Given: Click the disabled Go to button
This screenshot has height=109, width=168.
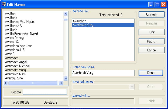Looking at the screenshot, I should [x=151, y=87].
